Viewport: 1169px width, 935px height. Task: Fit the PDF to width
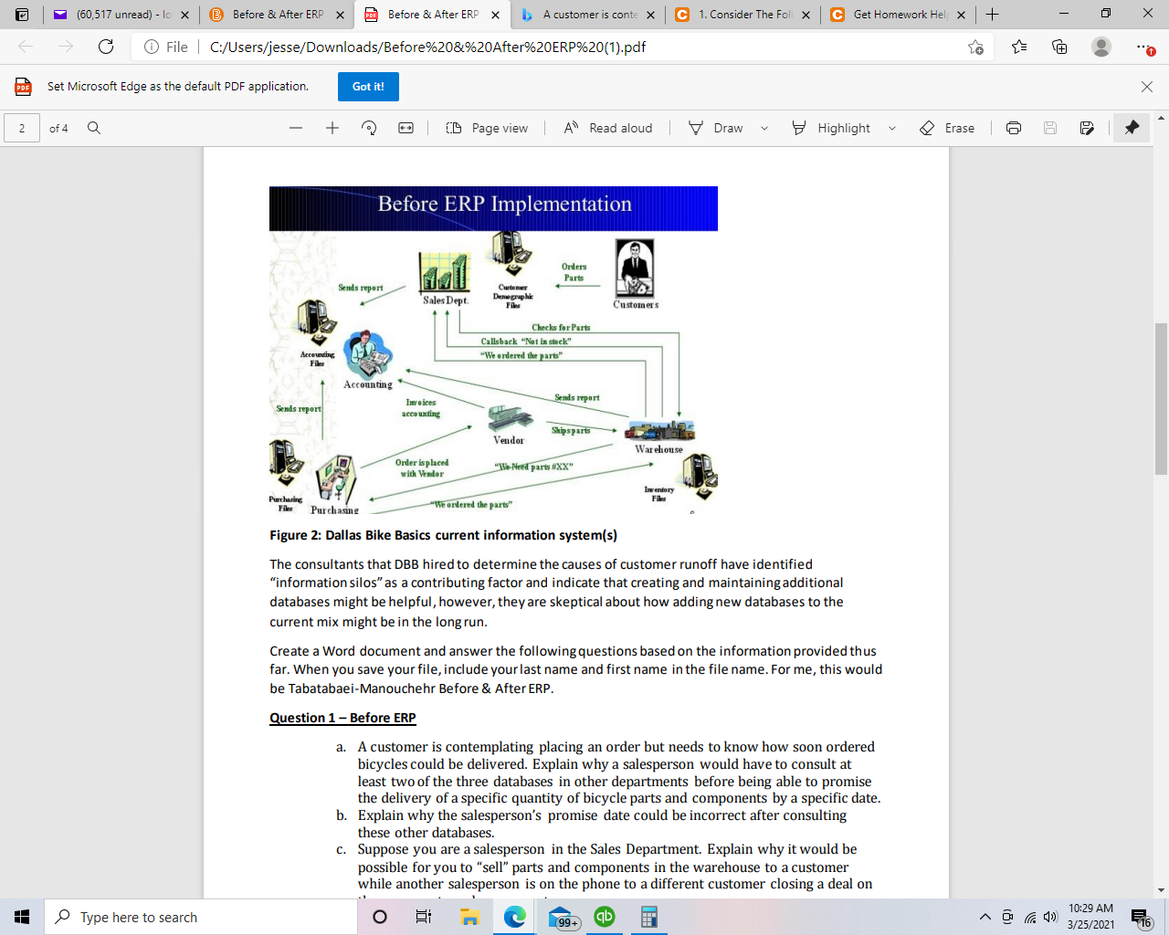click(406, 128)
